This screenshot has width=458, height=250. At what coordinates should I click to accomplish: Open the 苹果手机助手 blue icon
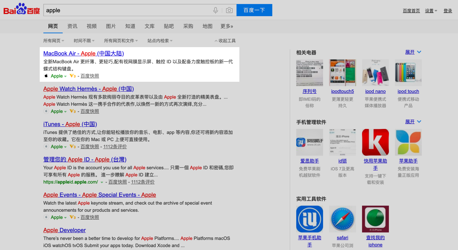coord(310,219)
